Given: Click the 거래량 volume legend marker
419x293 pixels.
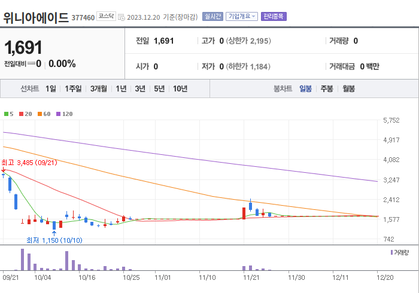Looking at the screenshot, I should pos(391,252).
